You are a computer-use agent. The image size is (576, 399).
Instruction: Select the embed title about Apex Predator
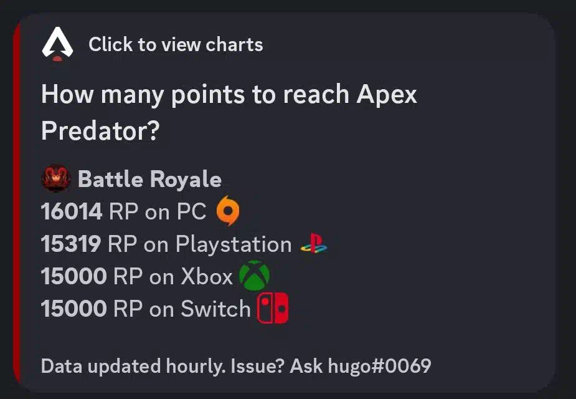point(229,112)
